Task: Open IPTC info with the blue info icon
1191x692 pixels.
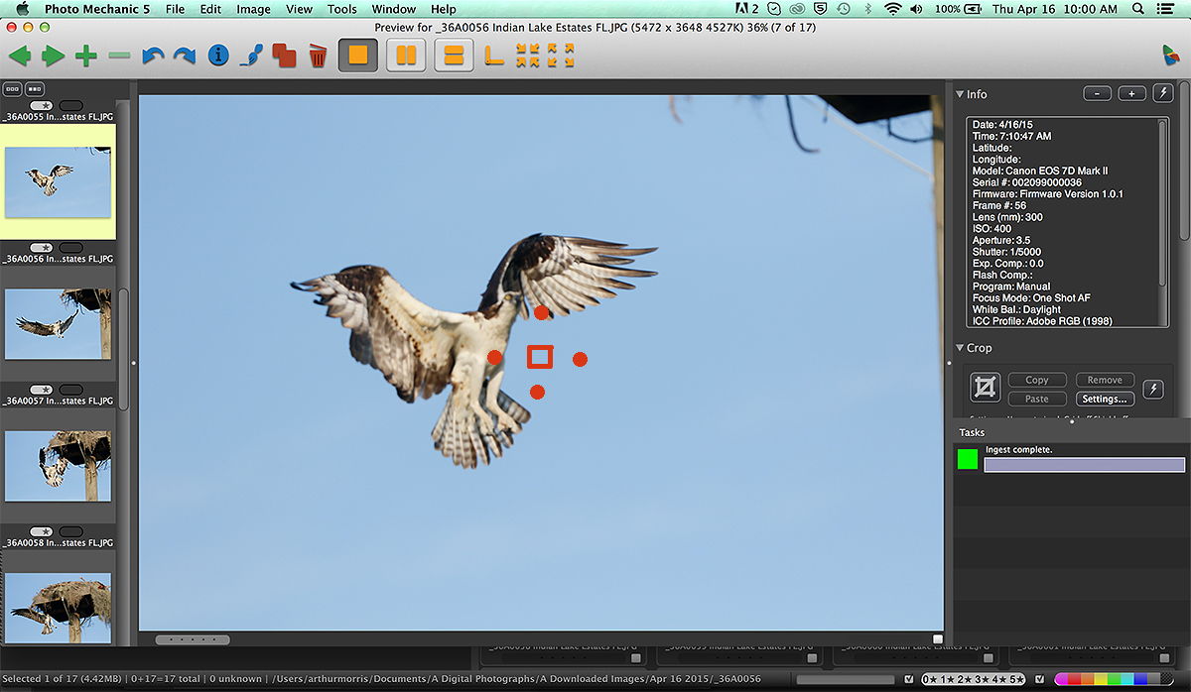Action: [218, 56]
